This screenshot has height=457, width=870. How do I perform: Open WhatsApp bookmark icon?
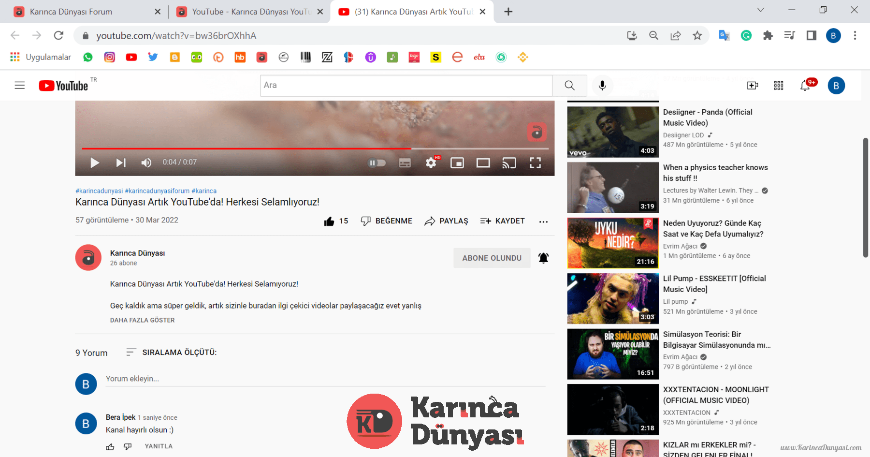click(x=88, y=57)
